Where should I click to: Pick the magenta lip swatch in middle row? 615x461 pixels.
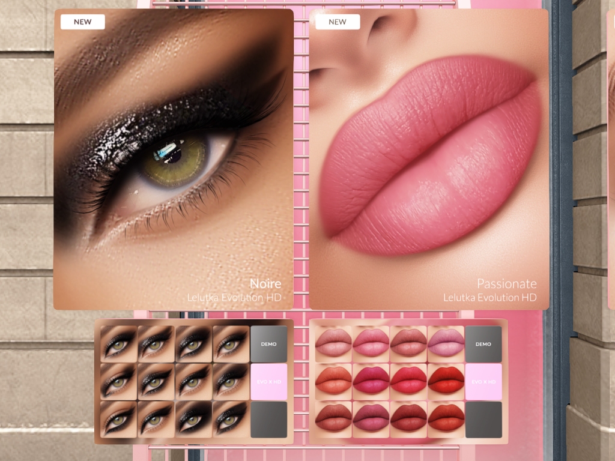371,382
